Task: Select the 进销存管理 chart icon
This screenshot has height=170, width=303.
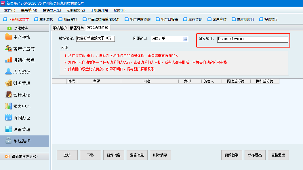Action: [9, 60]
